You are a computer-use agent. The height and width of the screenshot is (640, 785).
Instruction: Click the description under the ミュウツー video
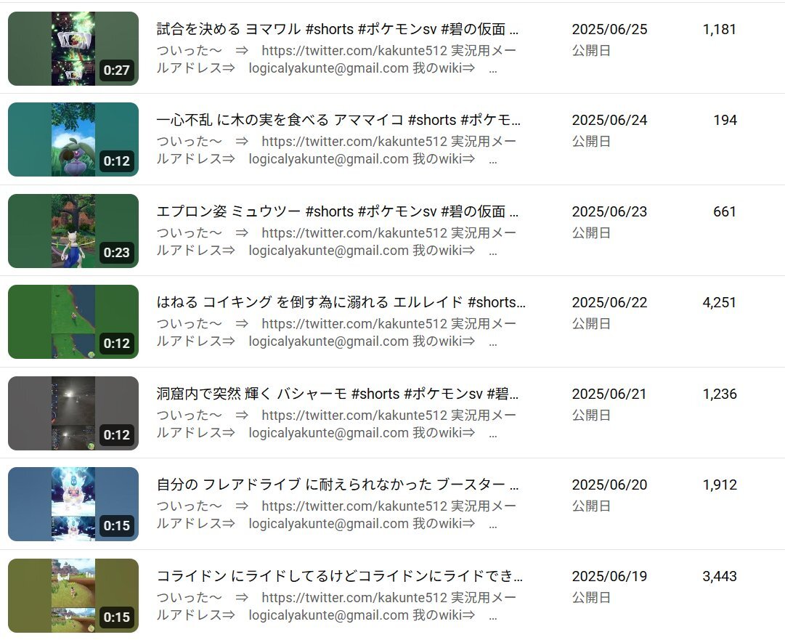click(x=336, y=241)
